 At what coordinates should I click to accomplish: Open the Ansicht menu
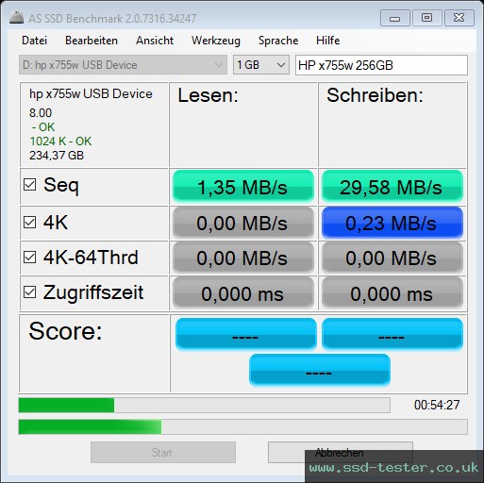click(x=155, y=41)
